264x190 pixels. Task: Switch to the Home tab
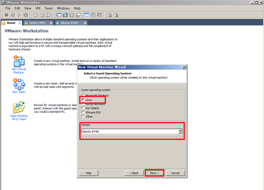point(11,23)
